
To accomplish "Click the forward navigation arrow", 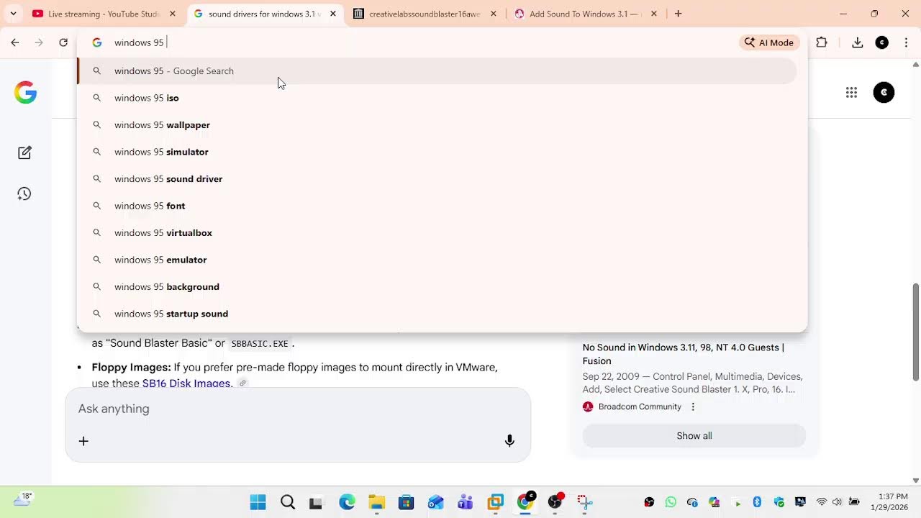I will 39,42.
